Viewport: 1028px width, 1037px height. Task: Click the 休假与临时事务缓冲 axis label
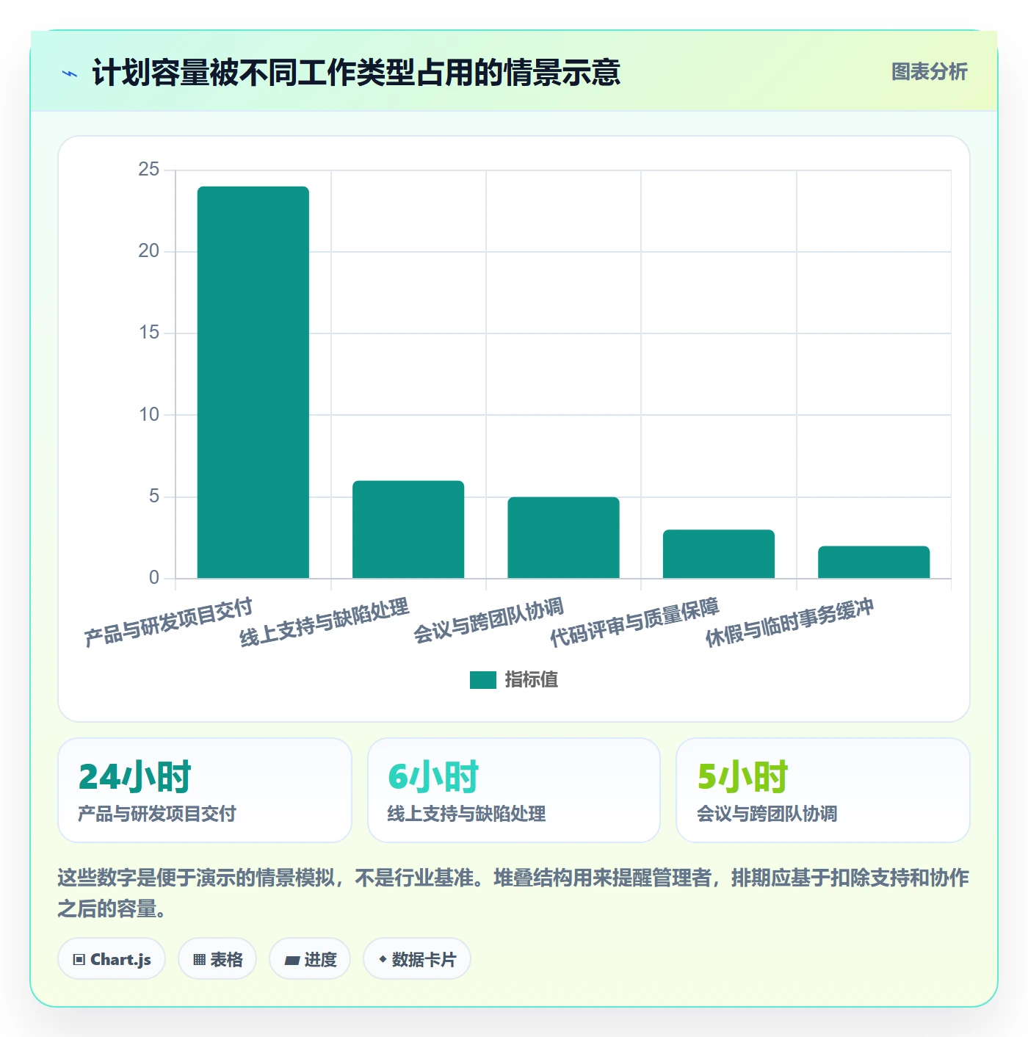(x=789, y=622)
